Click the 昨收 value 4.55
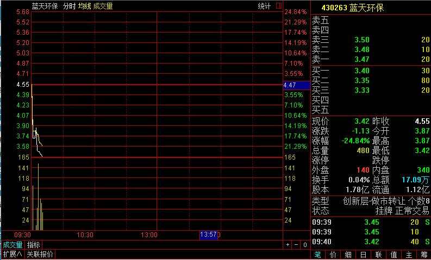The image size is (431, 260). coord(422,121)
